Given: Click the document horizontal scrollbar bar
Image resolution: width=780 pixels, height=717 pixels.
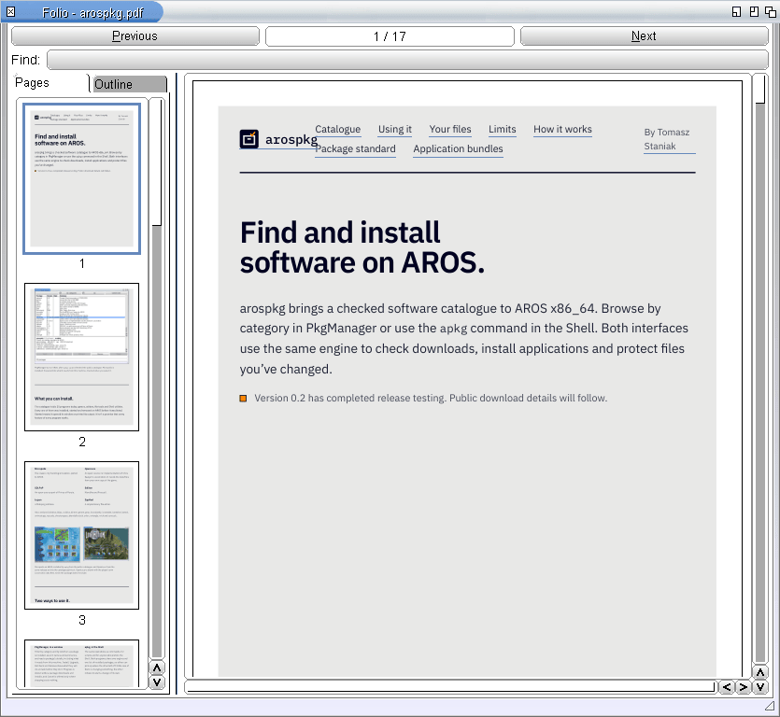Looking at the screenshot, I should pyautogui.click(x=450, y=687).
